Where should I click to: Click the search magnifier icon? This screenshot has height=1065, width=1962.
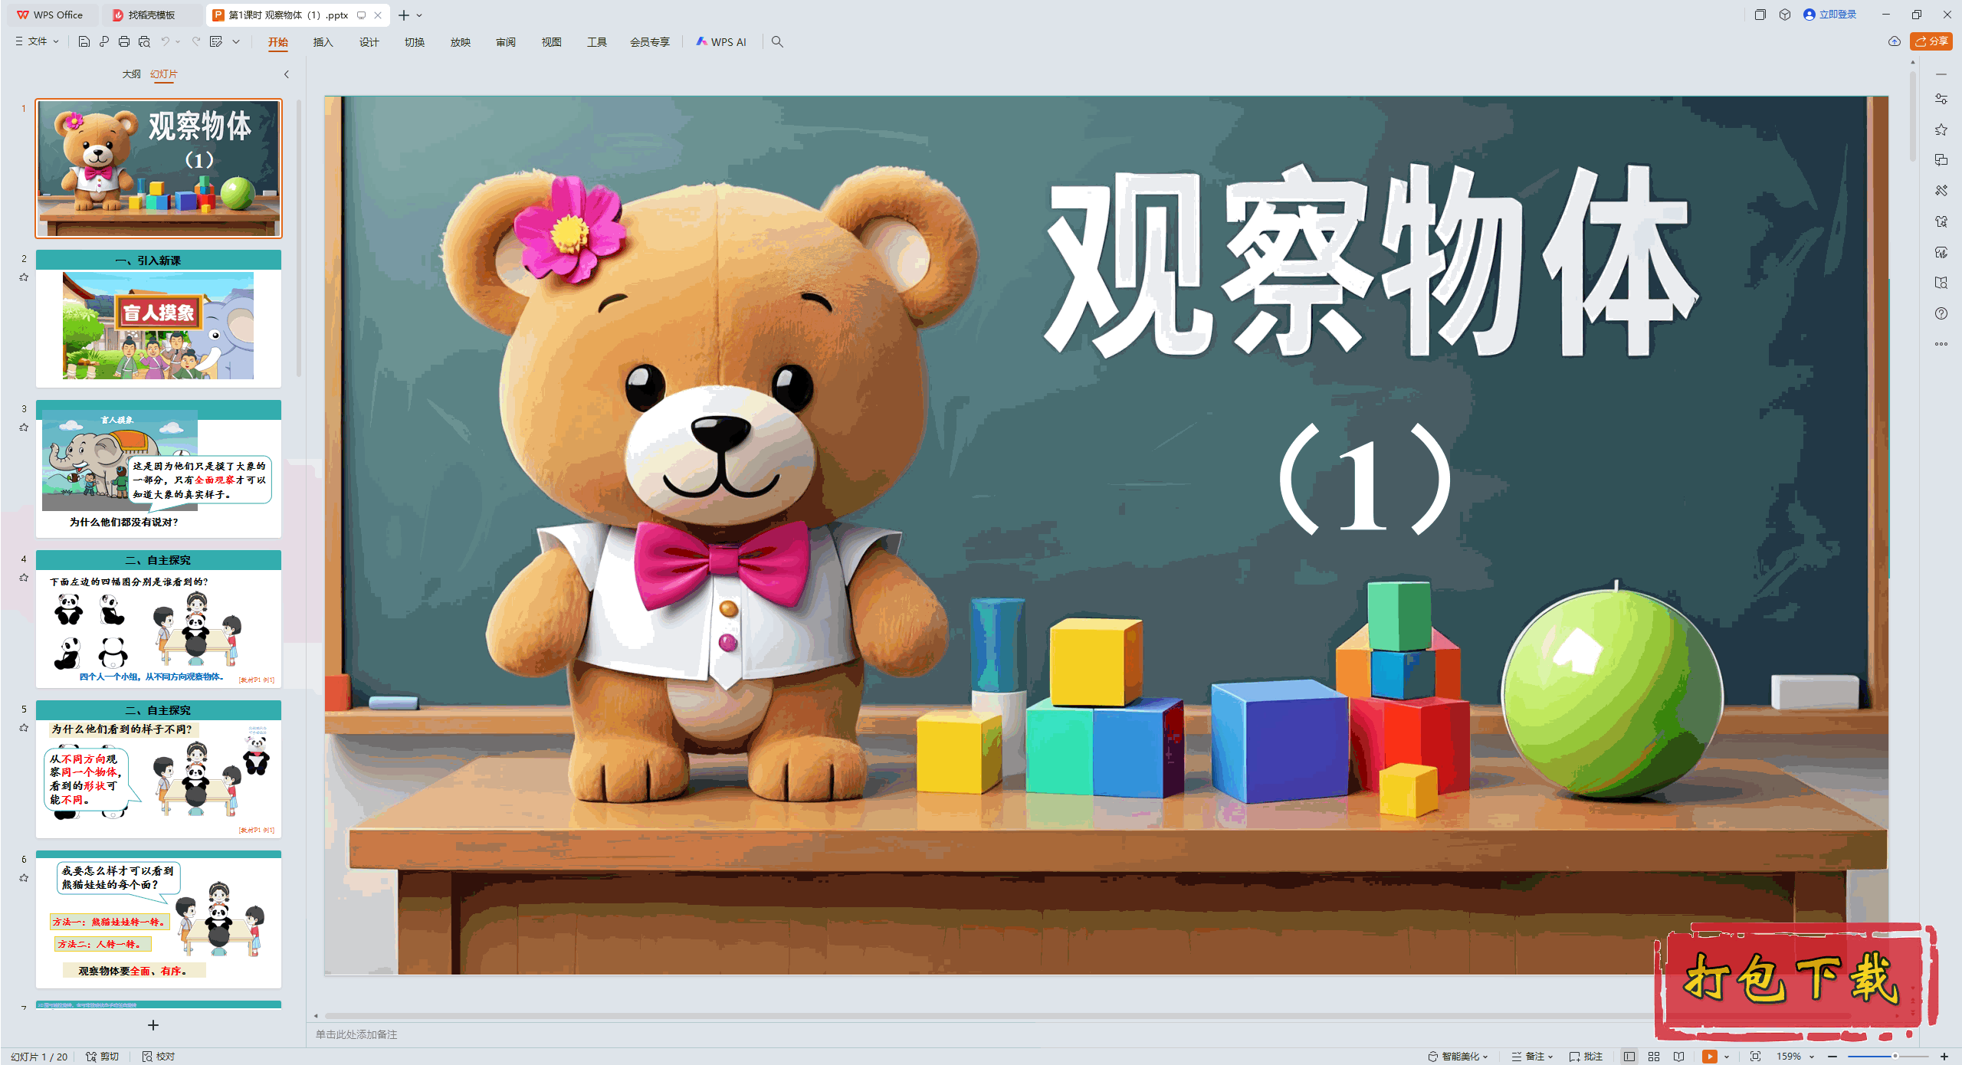777,41
